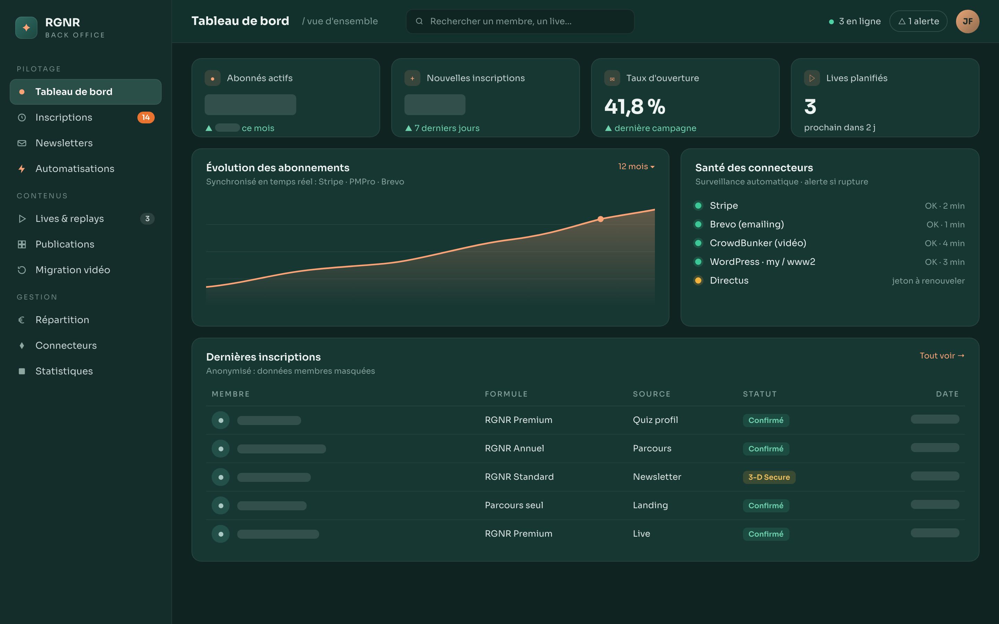Click the plus icon on Nouvelles inscriptions card
999x624 pixels.
pyautogui.click(x=412, y=78)
